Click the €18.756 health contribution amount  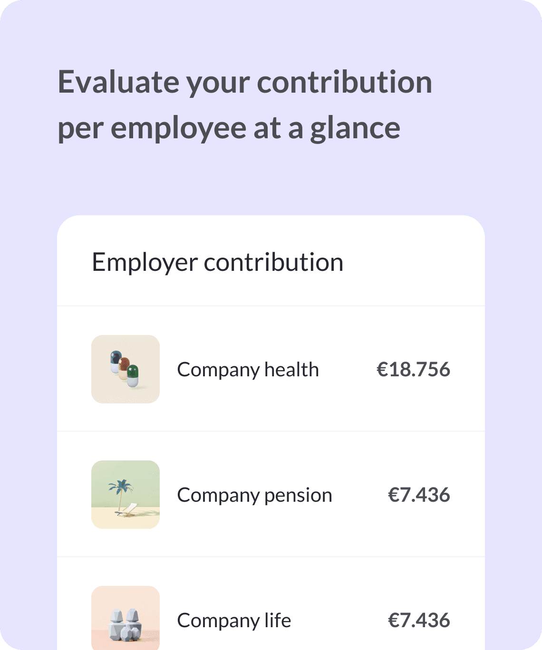coord(413,369)
